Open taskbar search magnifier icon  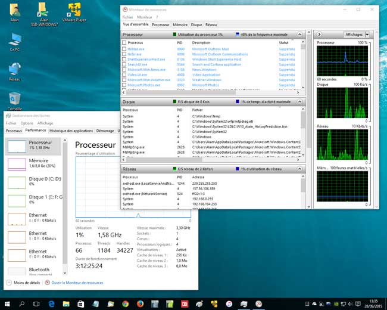tap(21, 304)
